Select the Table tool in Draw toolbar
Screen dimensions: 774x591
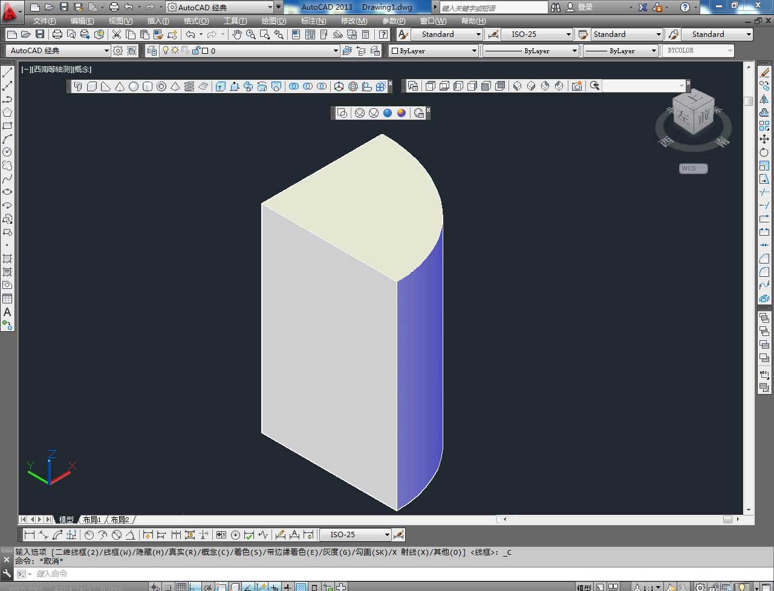[x=7, y=299]
